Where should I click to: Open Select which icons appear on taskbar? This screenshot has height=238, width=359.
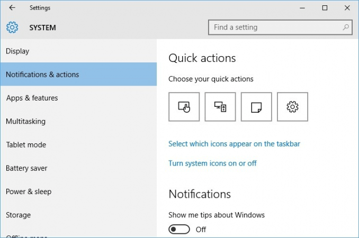click(x=234, y=144)
